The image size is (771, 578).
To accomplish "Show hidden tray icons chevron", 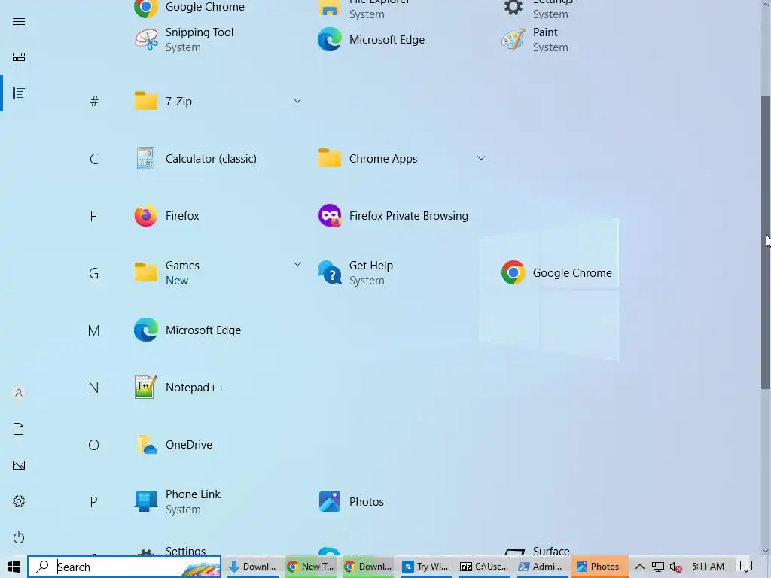I will click(x=639, y=567).
